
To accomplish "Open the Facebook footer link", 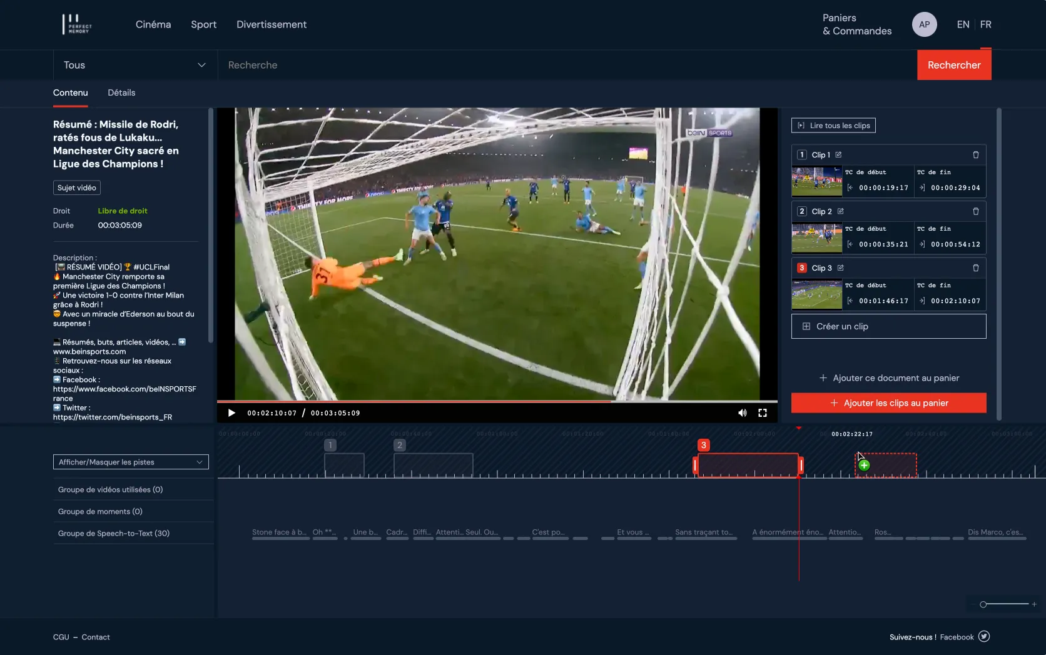I will [957, 637].
